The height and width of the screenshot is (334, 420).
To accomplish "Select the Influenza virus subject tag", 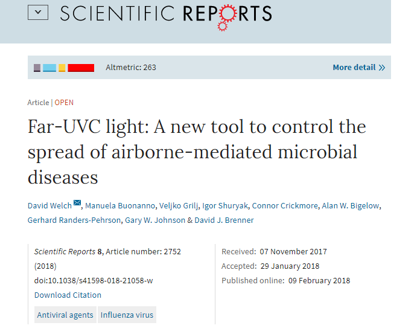I will coord(127,315).
